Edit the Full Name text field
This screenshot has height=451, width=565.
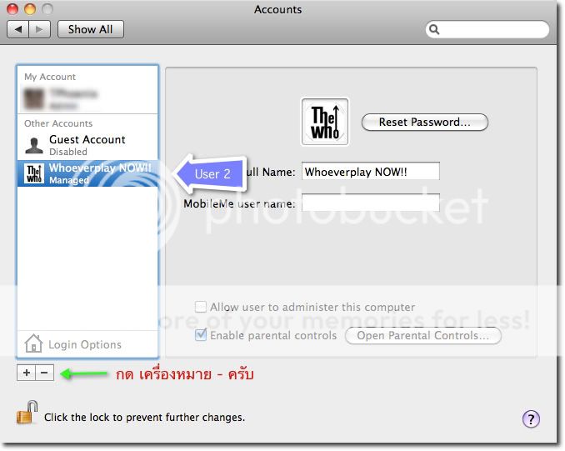(x=371, y=171)
